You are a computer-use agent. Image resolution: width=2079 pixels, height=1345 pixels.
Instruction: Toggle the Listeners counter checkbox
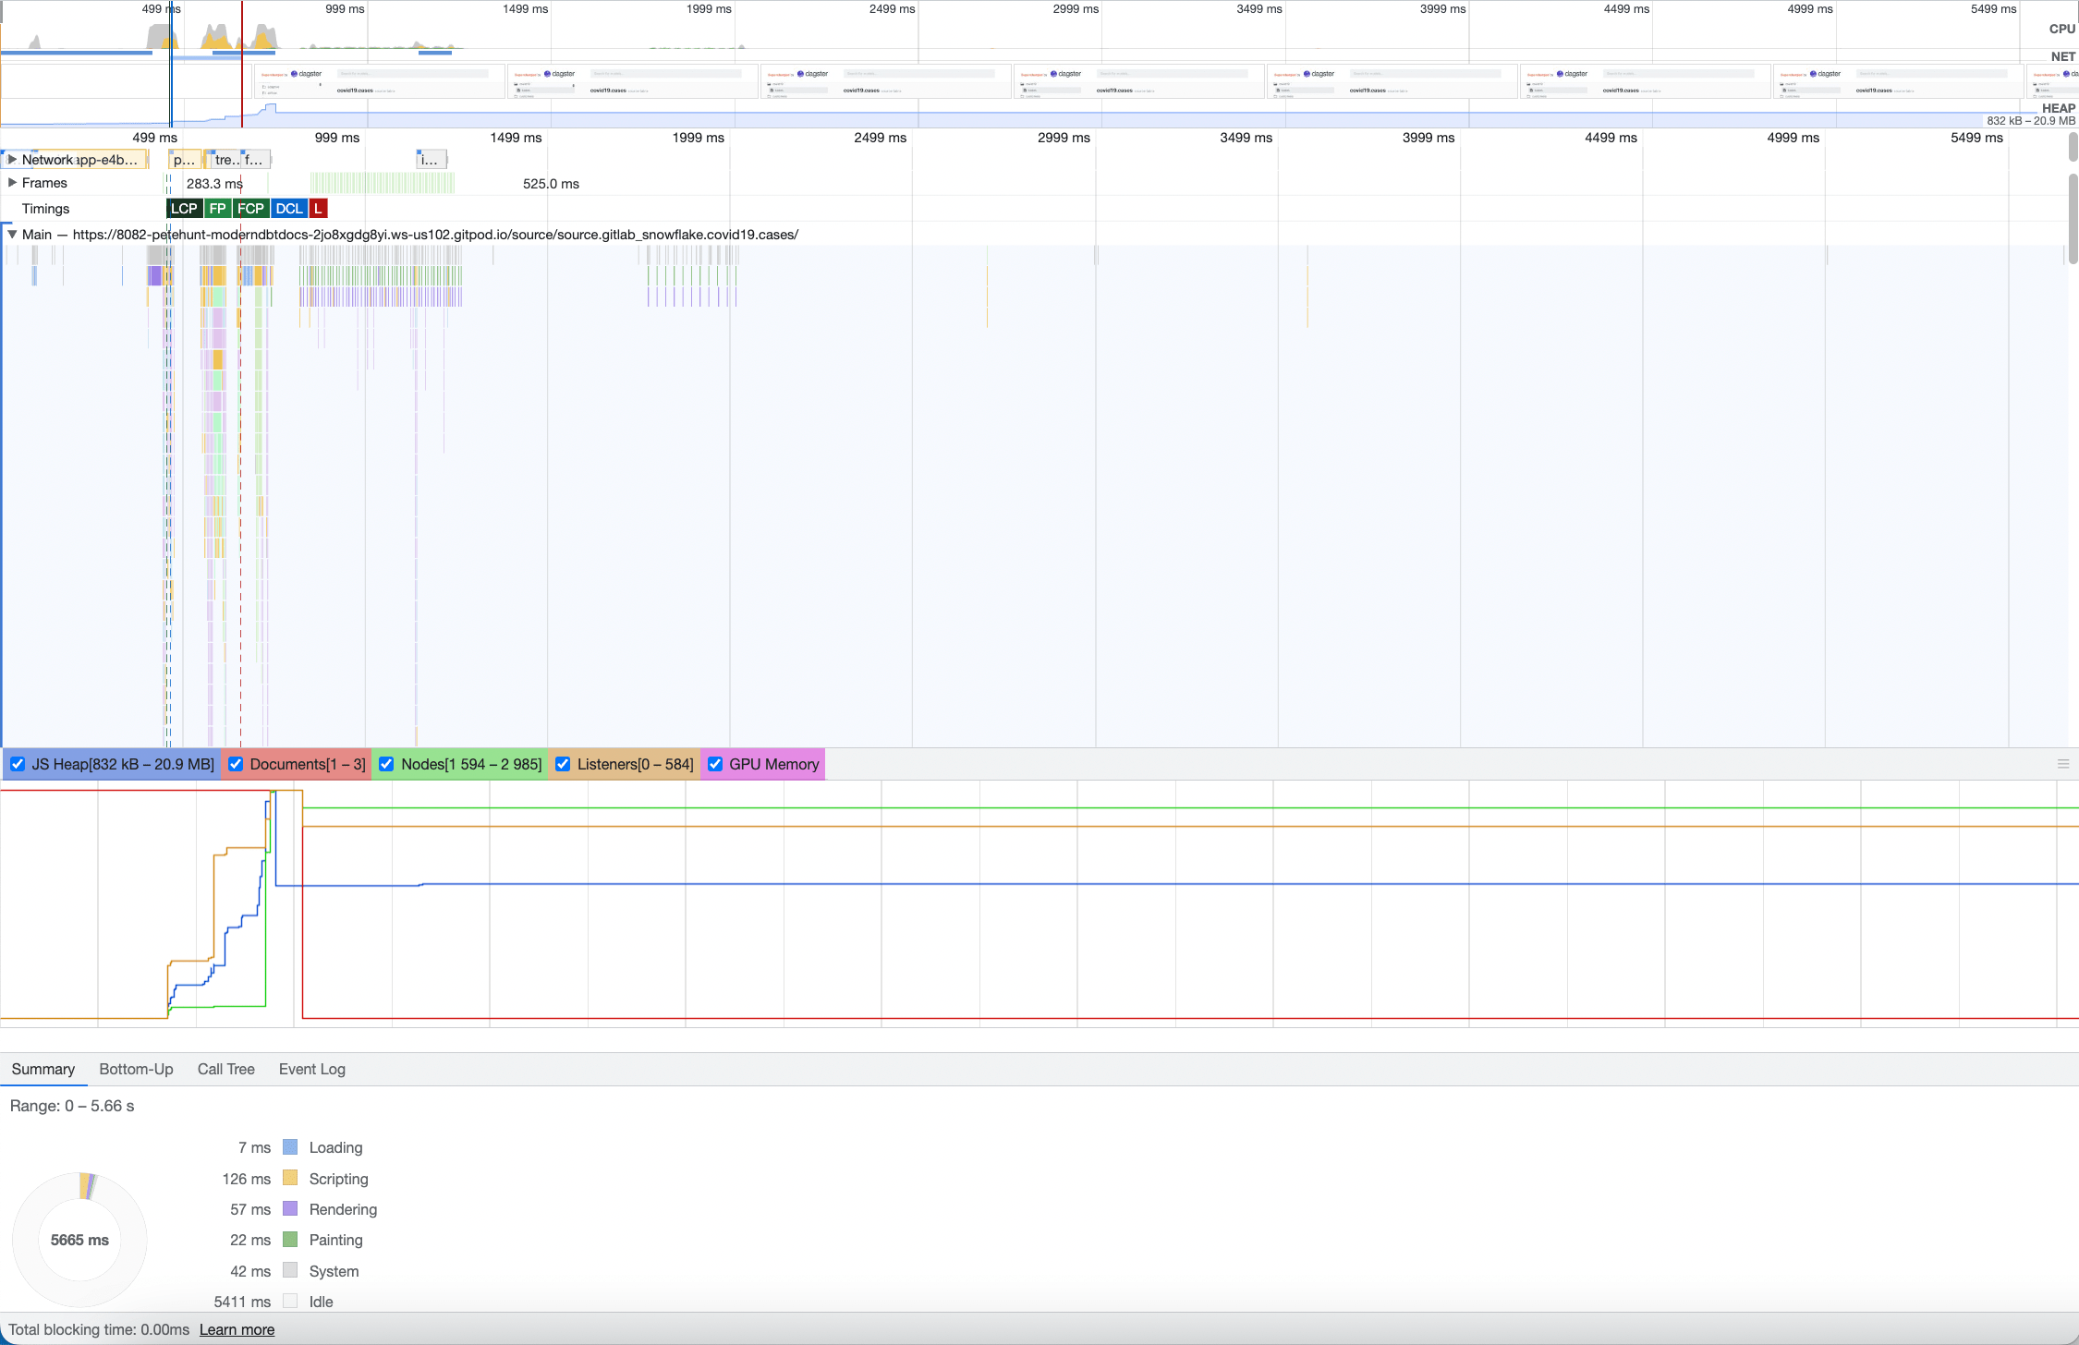coord(563,764)
